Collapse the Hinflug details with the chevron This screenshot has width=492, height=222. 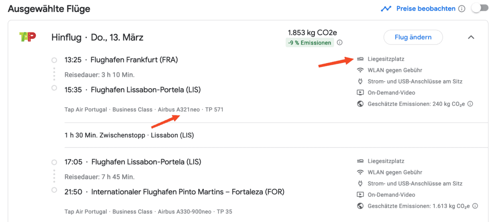click(x=471, y=37)
